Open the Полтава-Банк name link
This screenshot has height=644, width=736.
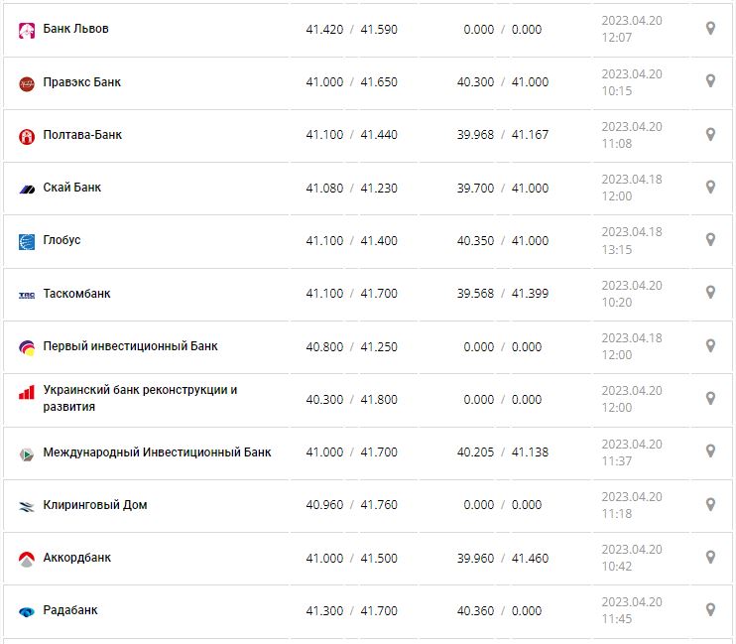pos(82,135)
